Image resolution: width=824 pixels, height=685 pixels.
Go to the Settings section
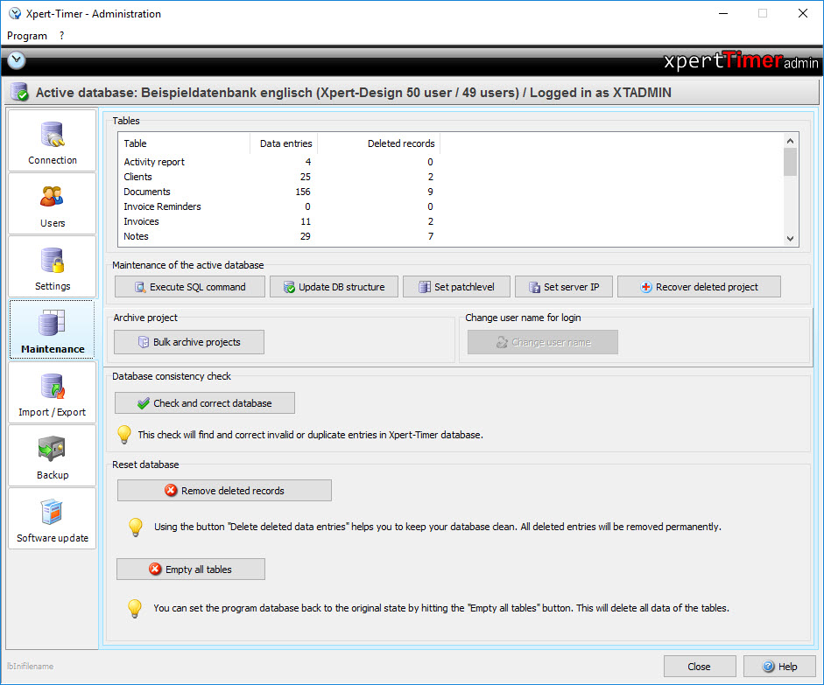(53, 266)
